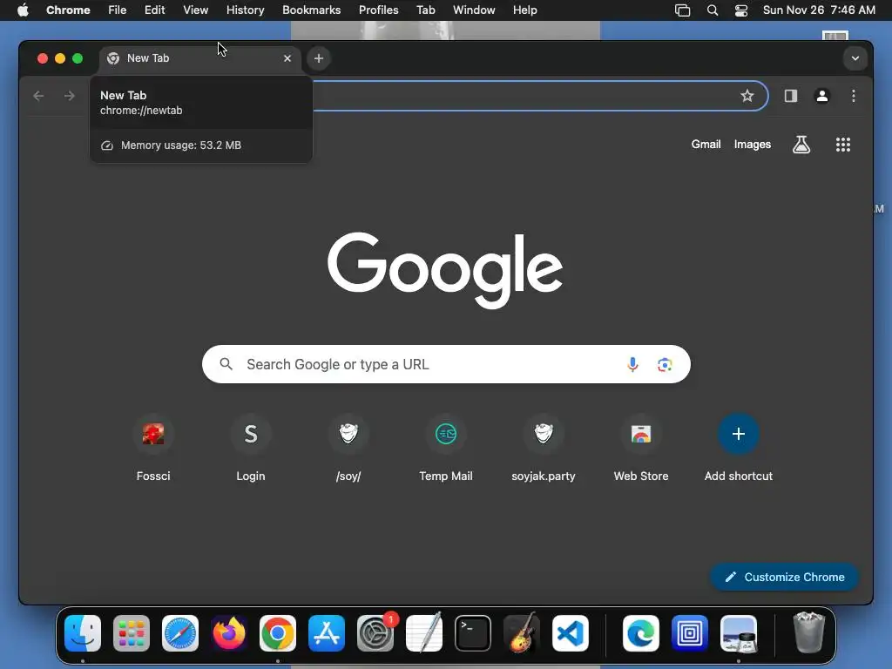This screenshot has height=669, width=892.
Task: Add a new shortcut
Action: point(739,449)
